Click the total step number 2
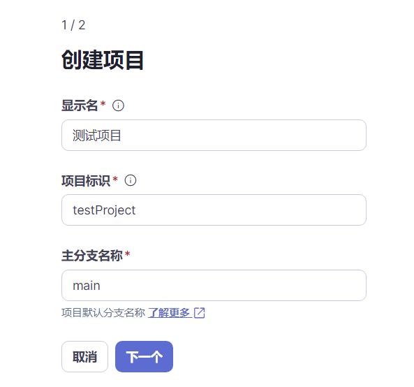This screenshot has height=387, width=414. pyautogui.click(x=82, y=25)
